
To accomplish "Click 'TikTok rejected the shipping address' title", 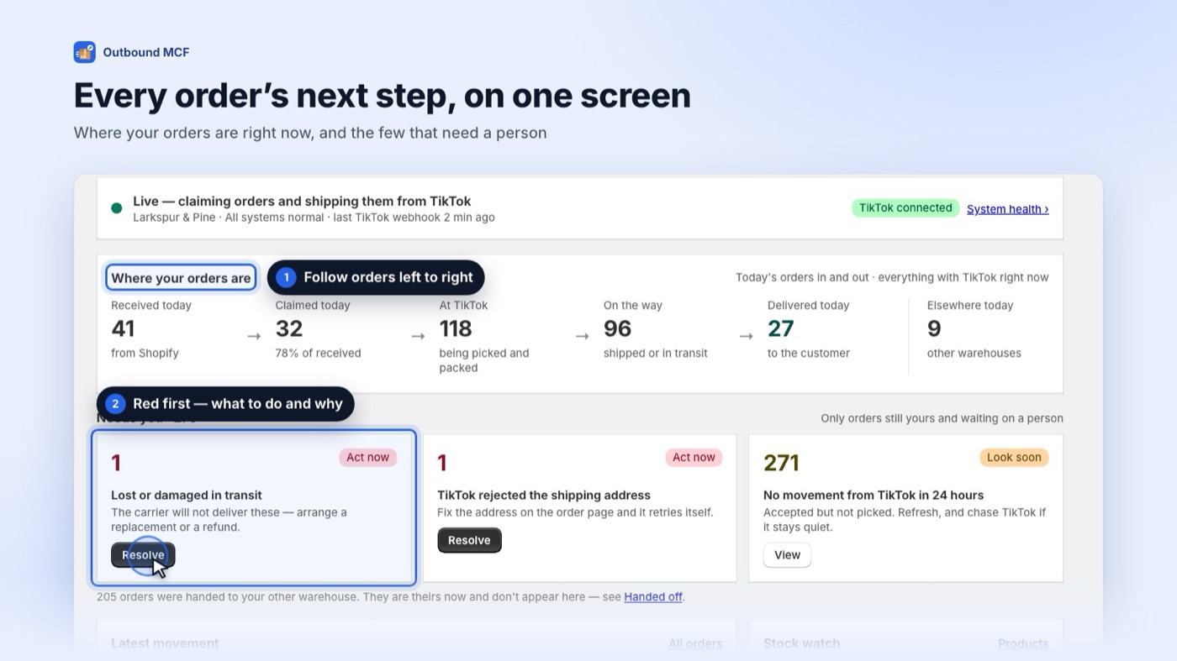I will (544, 496).
